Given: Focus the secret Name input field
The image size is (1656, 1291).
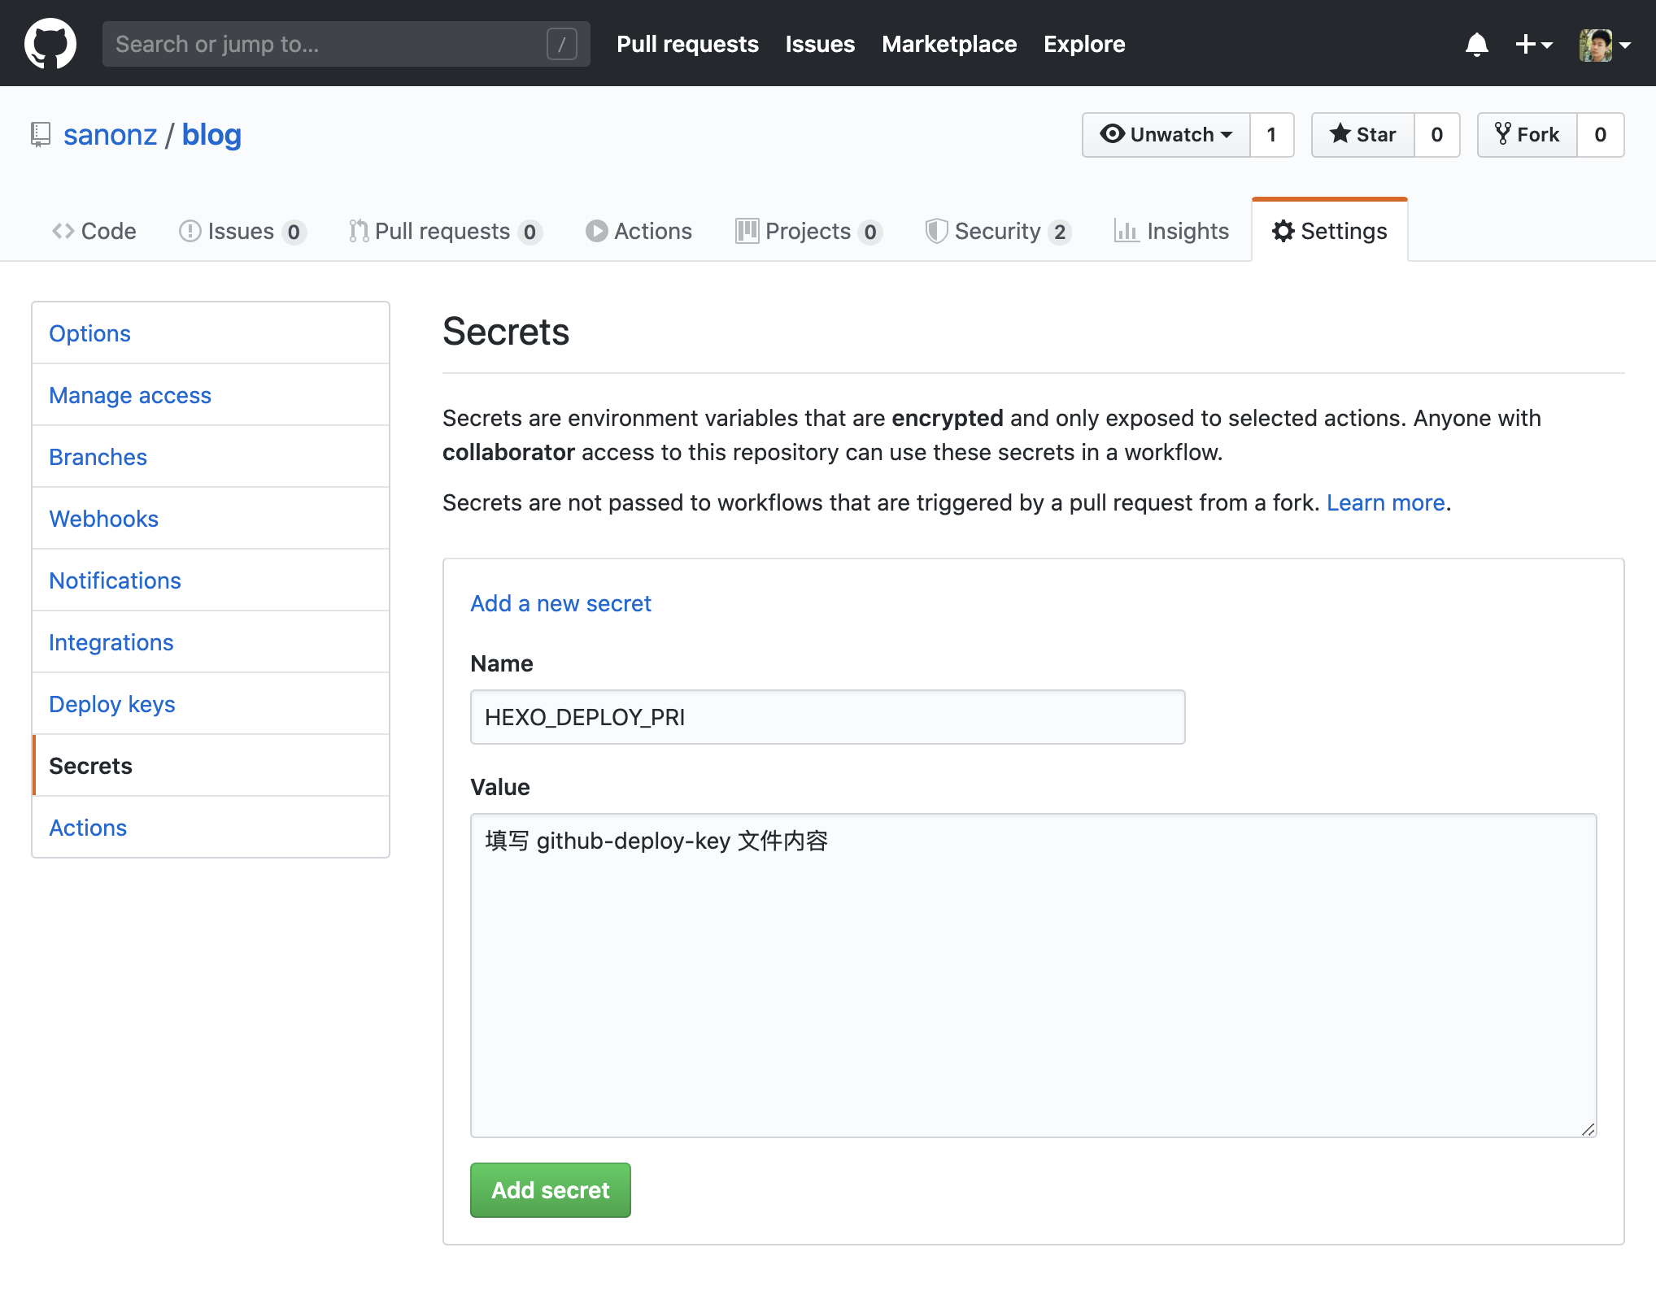Looking at the screenshot, I should pos(827,717).
